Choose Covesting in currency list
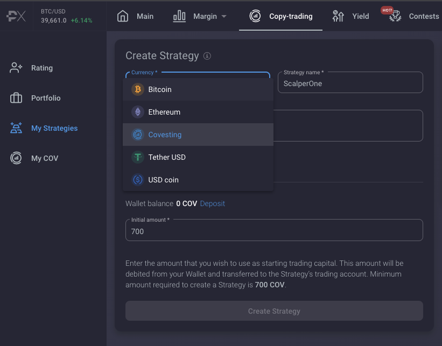Viewport: 442px width, 346px height. [x=198, y=135]
